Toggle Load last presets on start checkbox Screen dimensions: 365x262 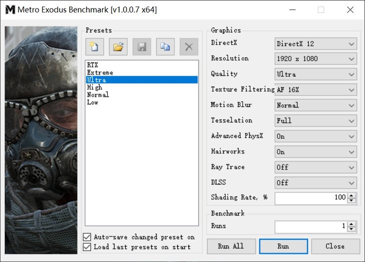[x=87, y=247]
